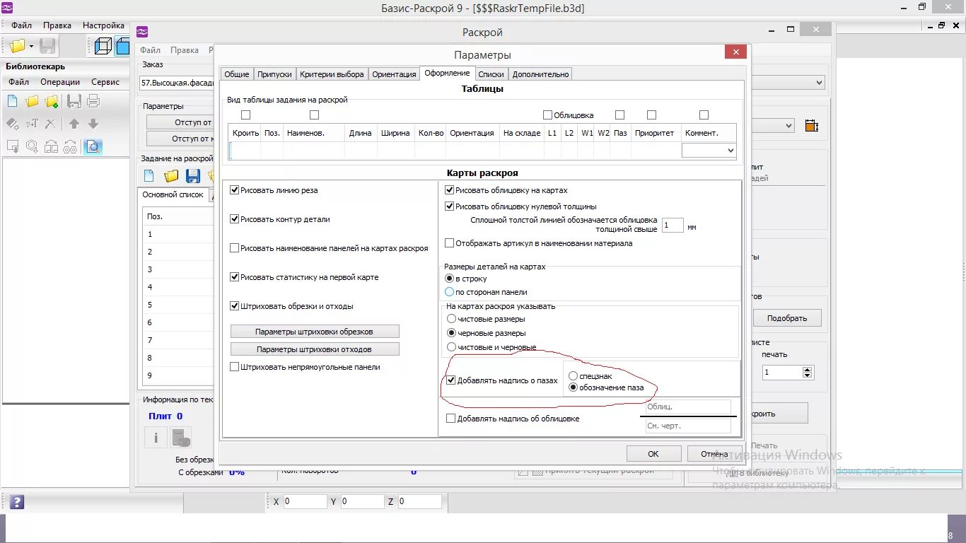
Task: Click the replace fasteners icon in Библиотекарь
Action: (70, 146)
